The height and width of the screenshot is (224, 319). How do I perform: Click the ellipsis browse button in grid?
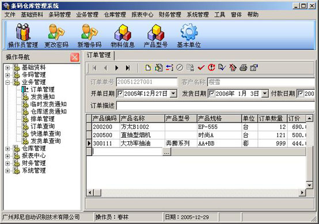click(166, 151)
